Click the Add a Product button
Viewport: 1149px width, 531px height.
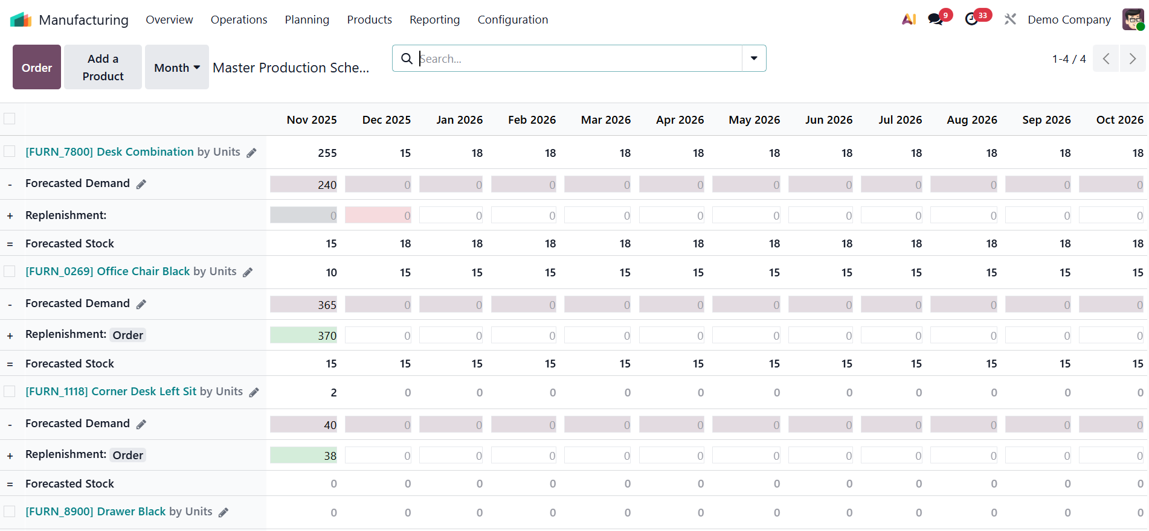pyautogui.click(x=103, y=68)
